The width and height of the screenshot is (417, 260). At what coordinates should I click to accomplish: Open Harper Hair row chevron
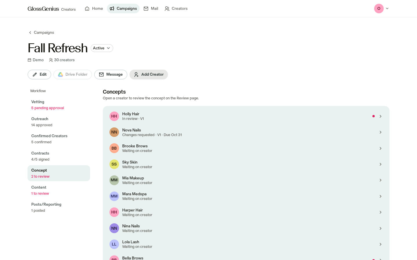(381, 212)
